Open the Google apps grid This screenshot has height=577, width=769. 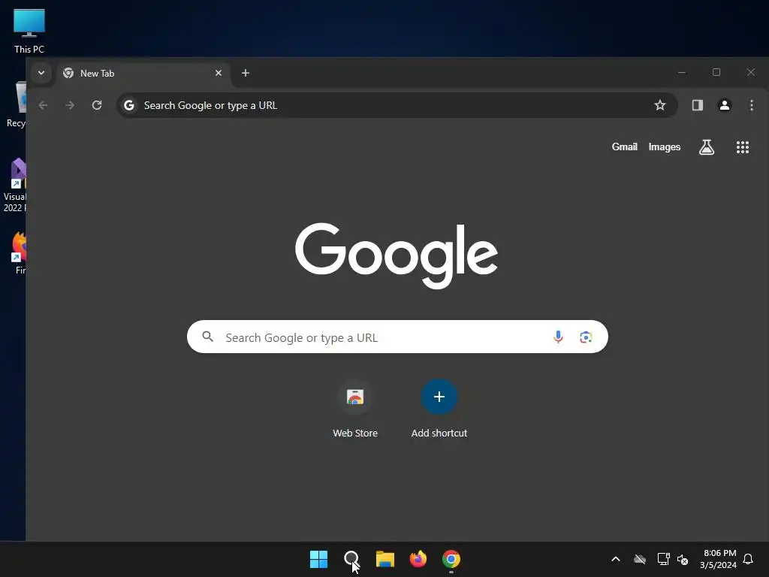tap(743, 147)
